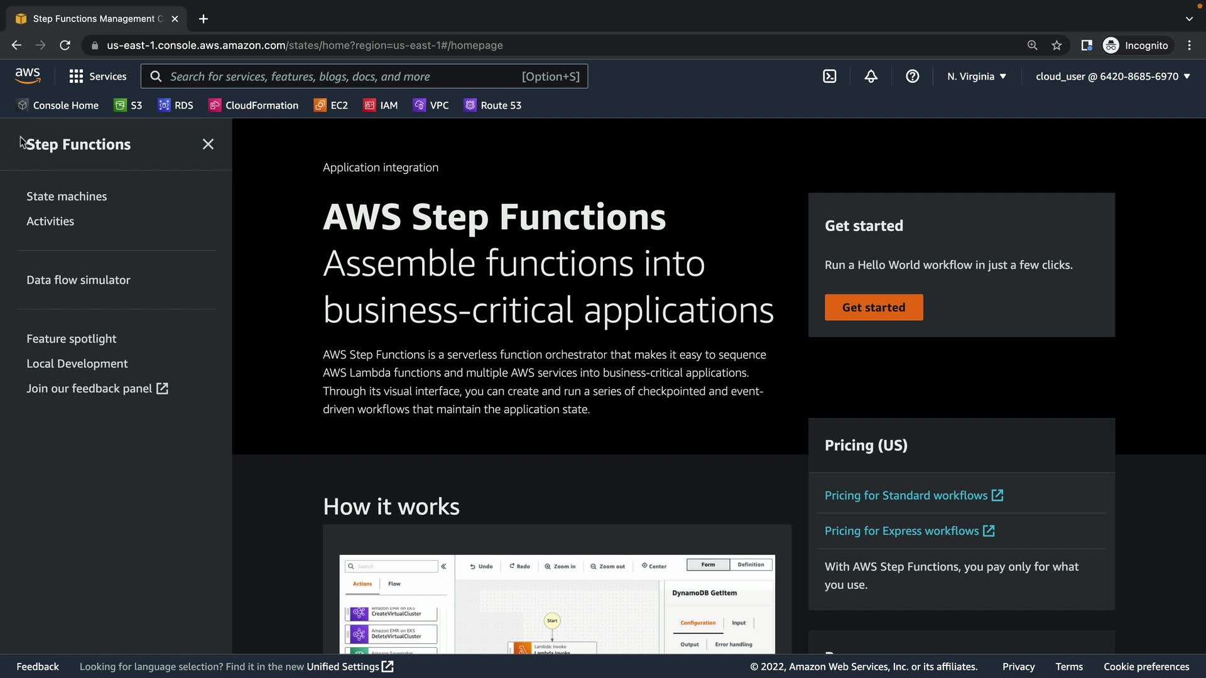The image size is (1206, 678).
Task: Open the cloud_user account dropdown
Action: pos(1112,76)
